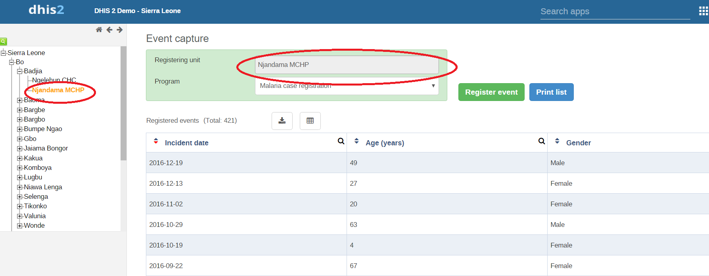Select Ngelehun CHC in the tree

54,80
